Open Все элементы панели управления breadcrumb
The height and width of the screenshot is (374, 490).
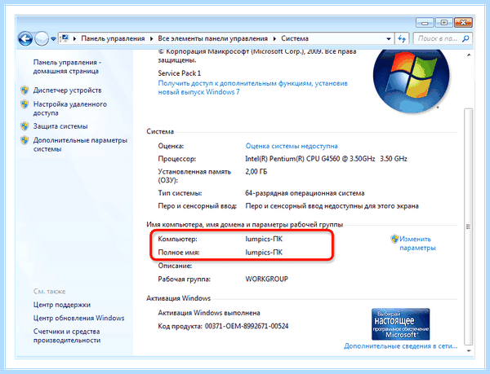[213, 38]
